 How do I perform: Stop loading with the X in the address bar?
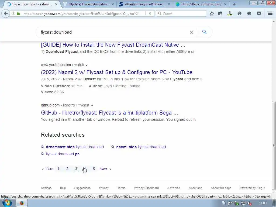point(150,13)
